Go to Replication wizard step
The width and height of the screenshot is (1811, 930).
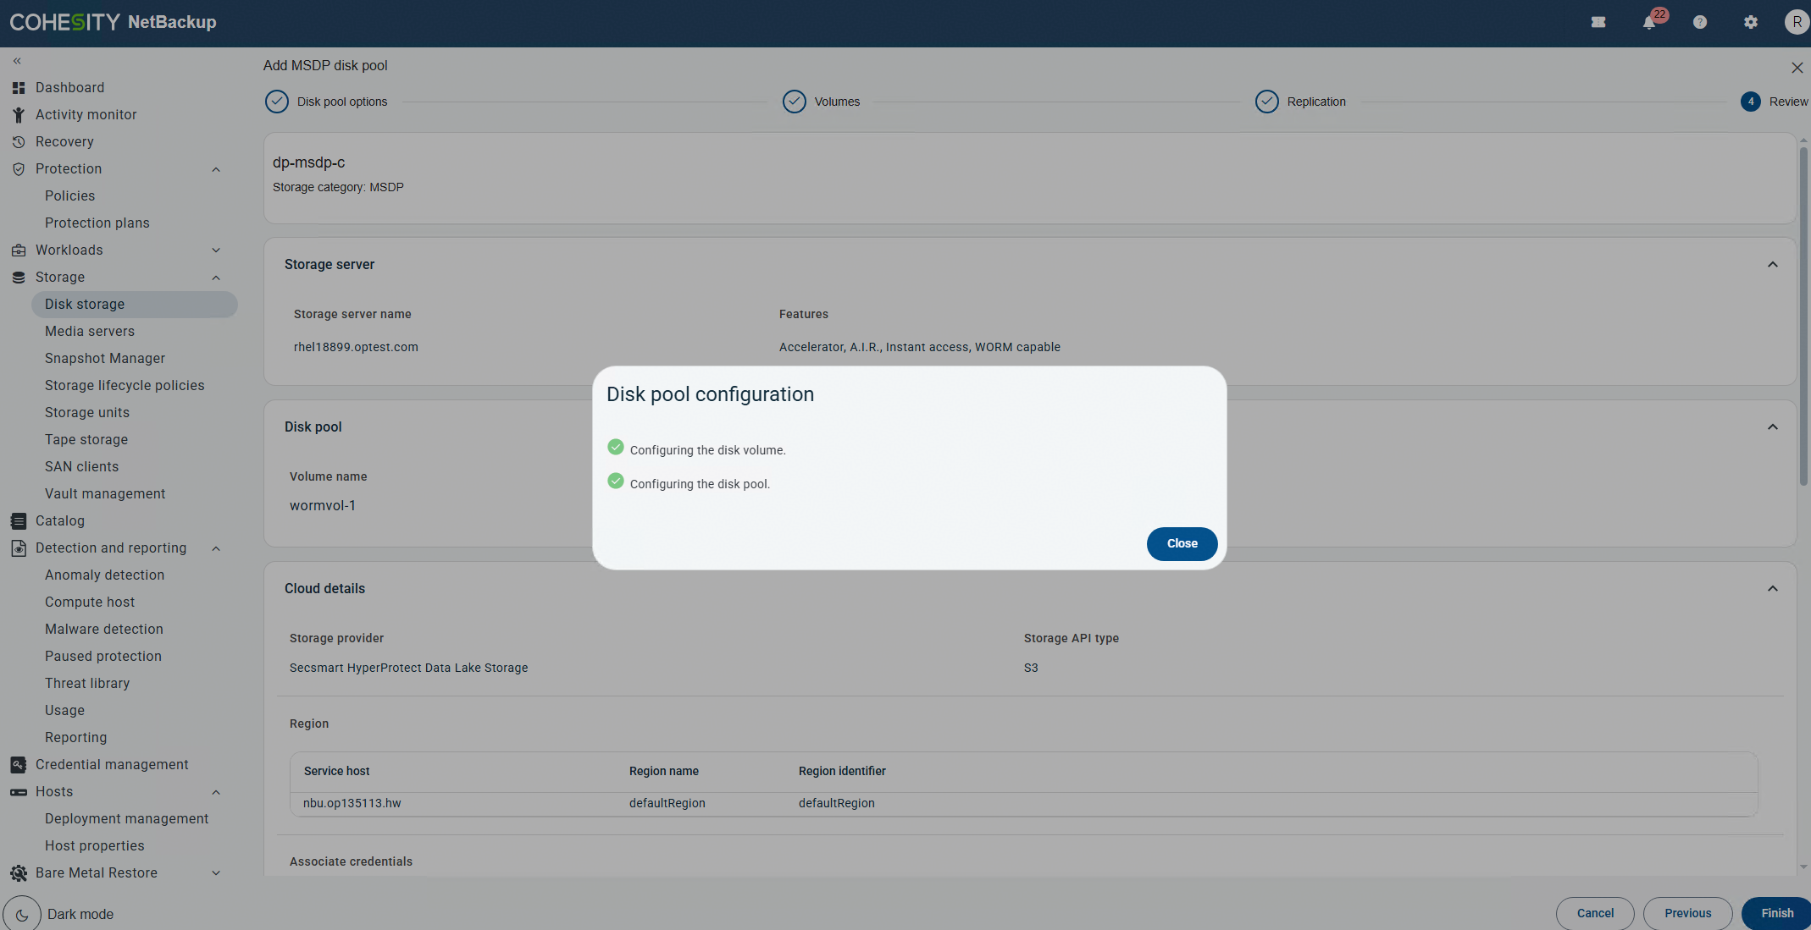1300,102
